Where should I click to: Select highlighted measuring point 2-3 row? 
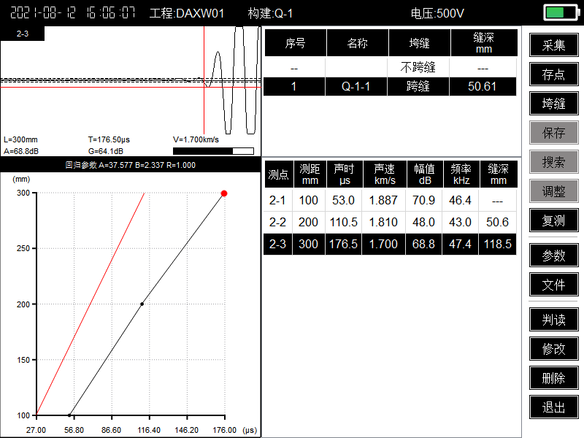pos(390,244)
